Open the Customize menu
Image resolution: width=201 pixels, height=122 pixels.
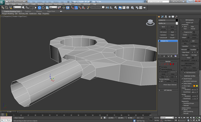click(x=77, y=4)
